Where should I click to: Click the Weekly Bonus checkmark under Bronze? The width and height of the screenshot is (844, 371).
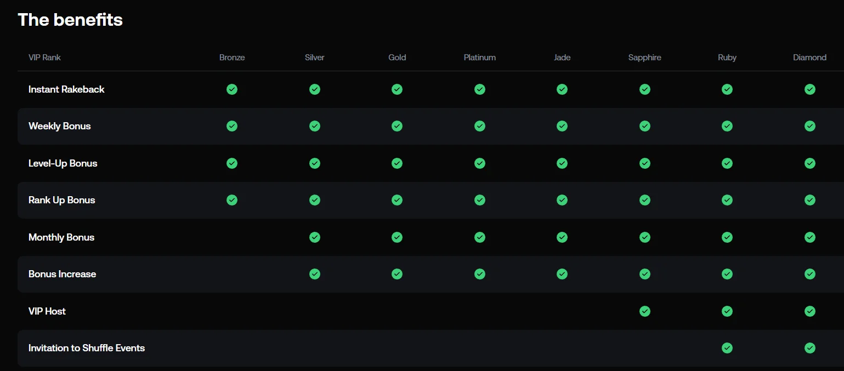click(232, 126)
